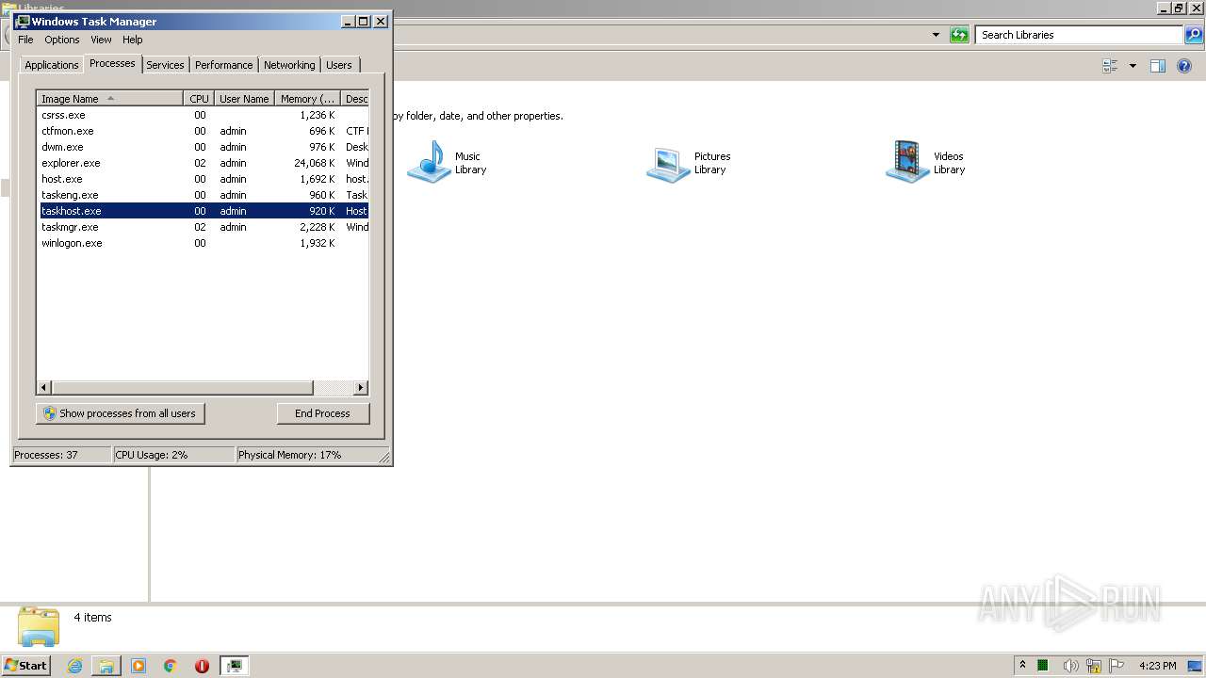Launch Internet Explorer from the taskbar
The width and height of the screenshot is (1206, 678).
[x=74, y=666]
